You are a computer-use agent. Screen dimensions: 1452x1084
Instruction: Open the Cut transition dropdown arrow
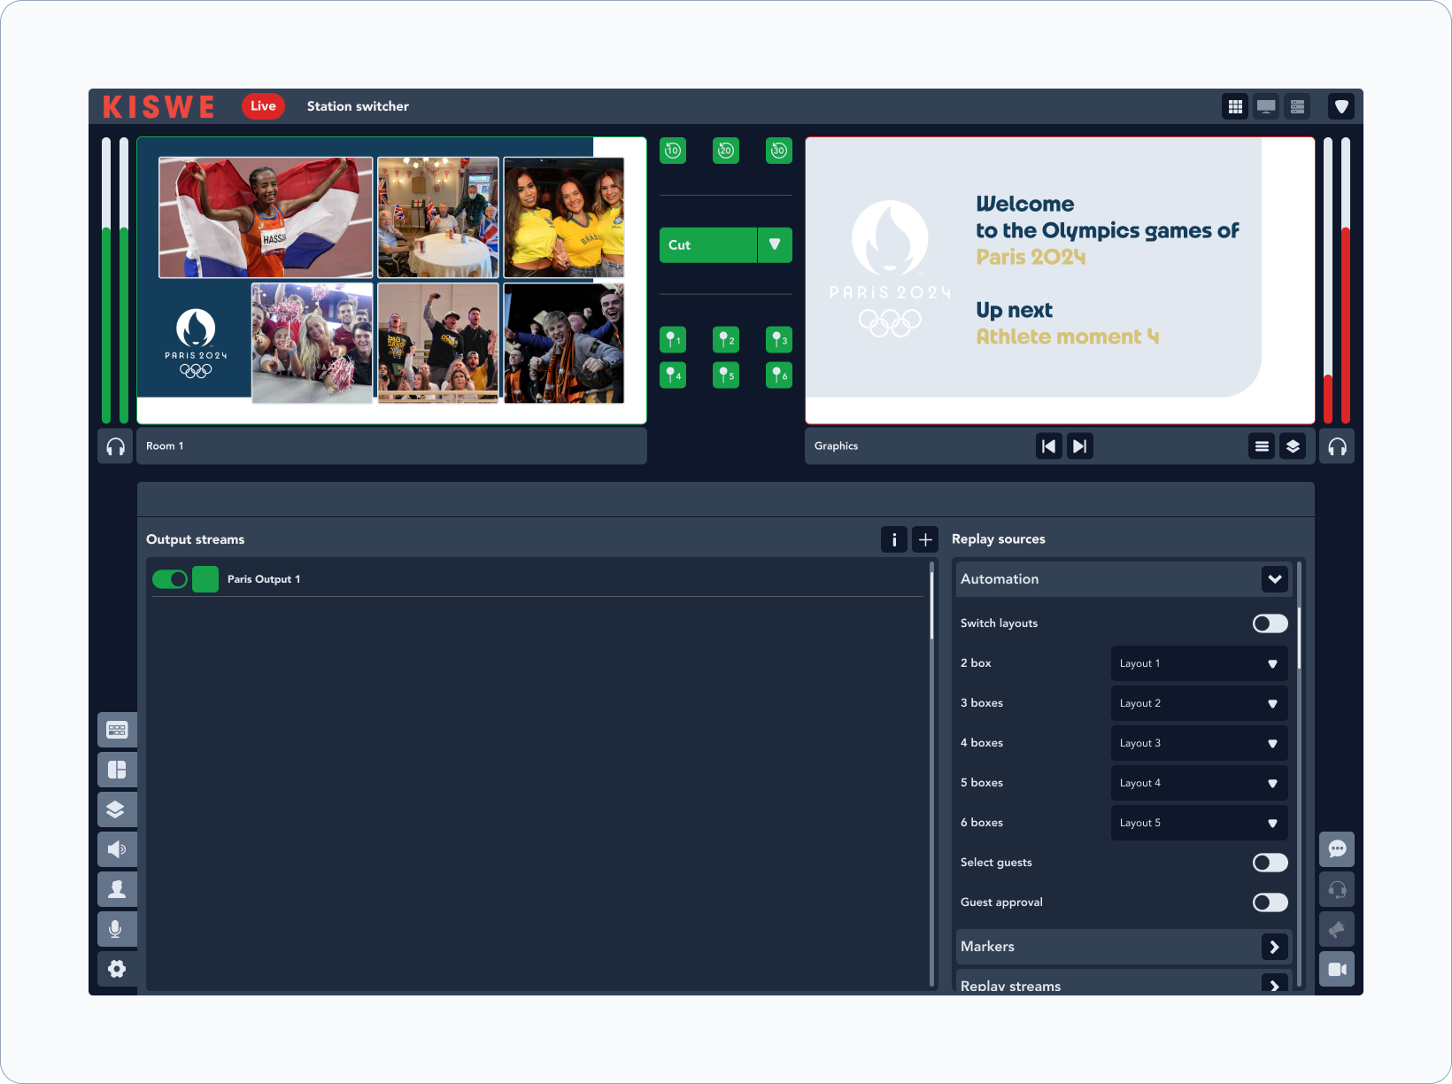click(x=775, y=245)
